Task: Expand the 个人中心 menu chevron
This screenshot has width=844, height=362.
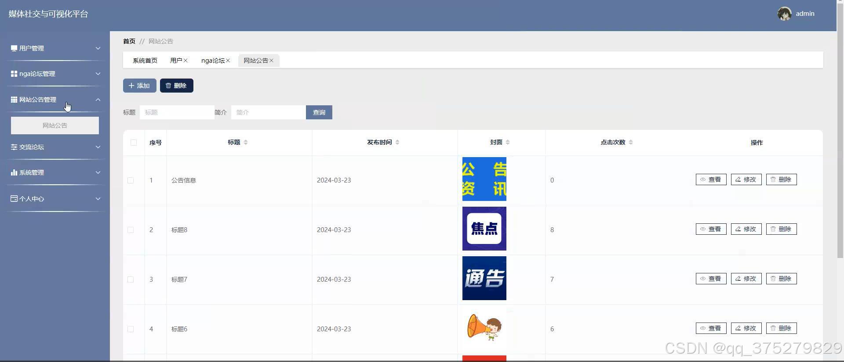Action: coord(98,199)
